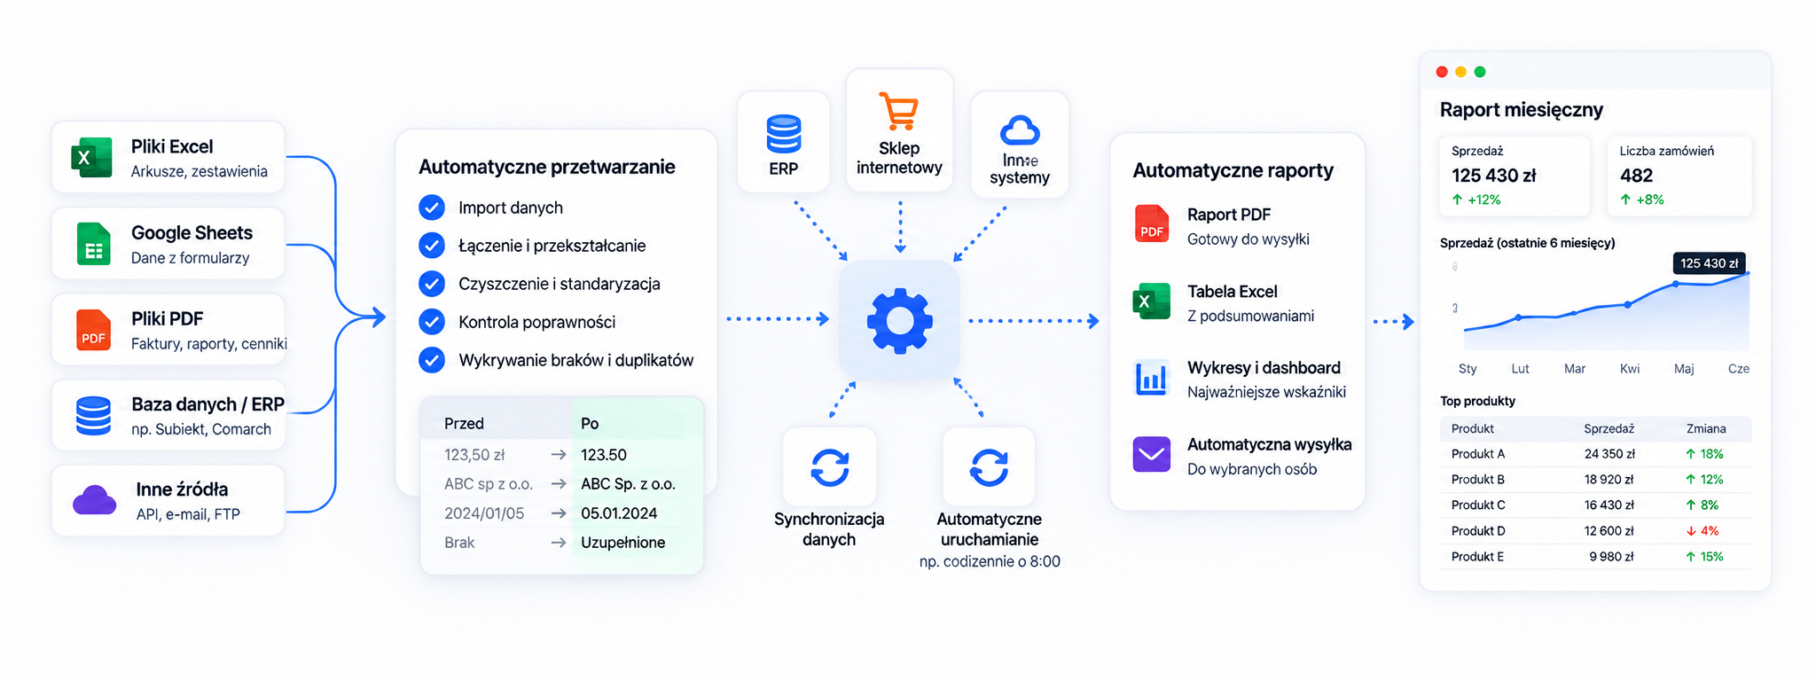Click the 123,50 zł cell in Przed column
Viewport: 1816px width, 681px height.
click(x=474, y=455)
